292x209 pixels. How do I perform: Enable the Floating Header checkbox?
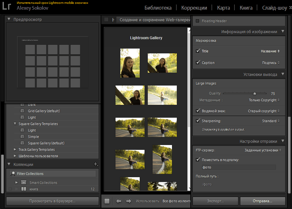pos(198,21)
